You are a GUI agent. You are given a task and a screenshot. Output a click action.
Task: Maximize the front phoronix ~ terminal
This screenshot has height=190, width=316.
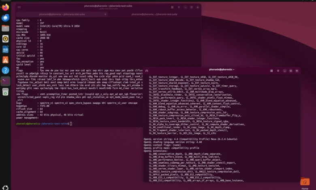tap(290, 71)
